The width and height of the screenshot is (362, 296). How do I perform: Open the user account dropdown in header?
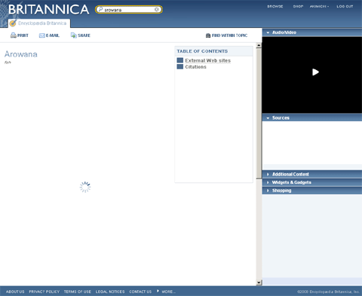click(319, 6)
